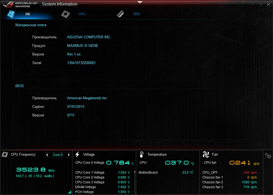Viewport: 273px width, 195px height.
Task: Select the CPU Core 1 Voltage row
Action: coord(102,172)
